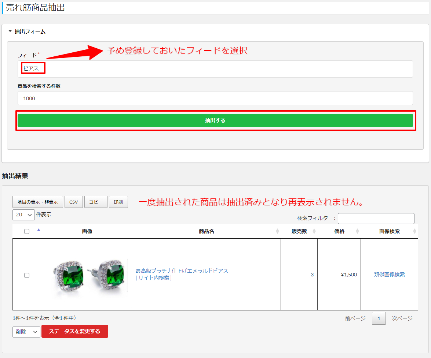Viewport: 431px width, 358px height.
Task: Click the 抽出結果 heading
Action: tap(15, 176)
